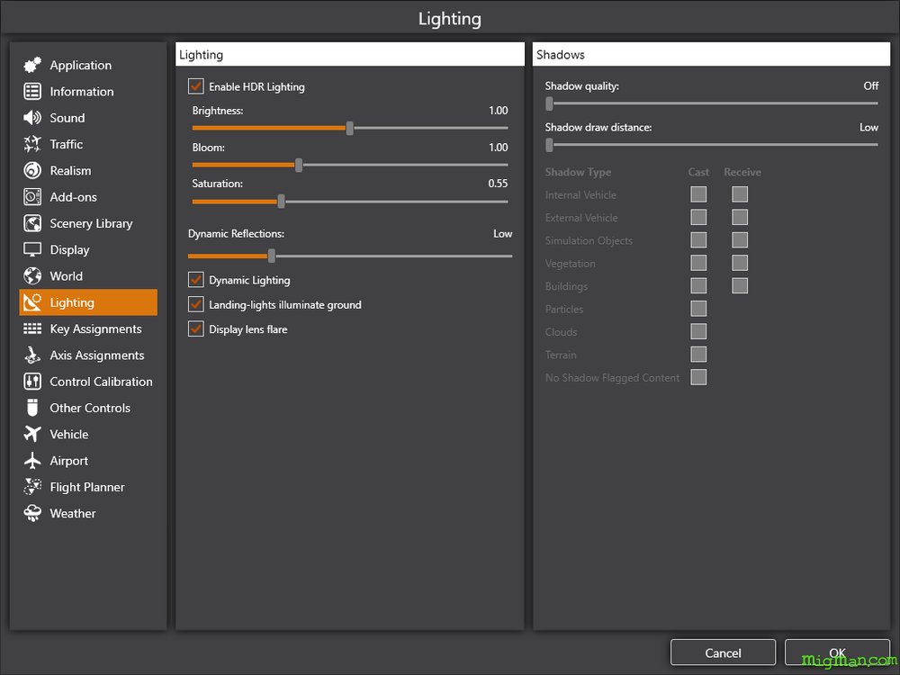Click the Flight Planner route icon
900x675 pixels.
pos(32,487)
